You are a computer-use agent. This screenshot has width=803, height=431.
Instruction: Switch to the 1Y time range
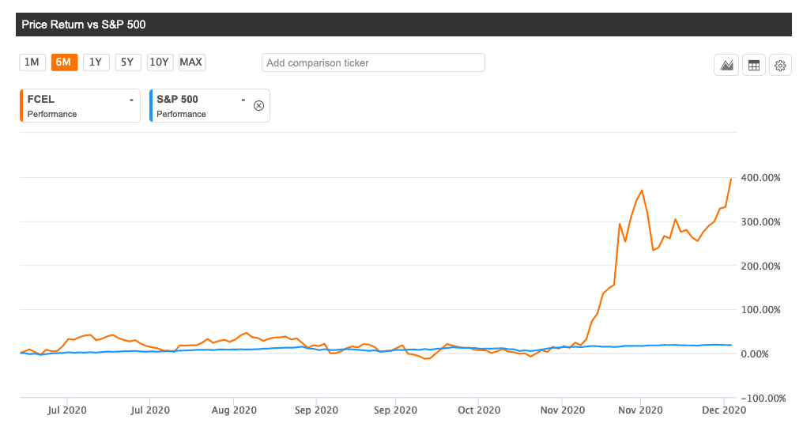pos(96,62)
